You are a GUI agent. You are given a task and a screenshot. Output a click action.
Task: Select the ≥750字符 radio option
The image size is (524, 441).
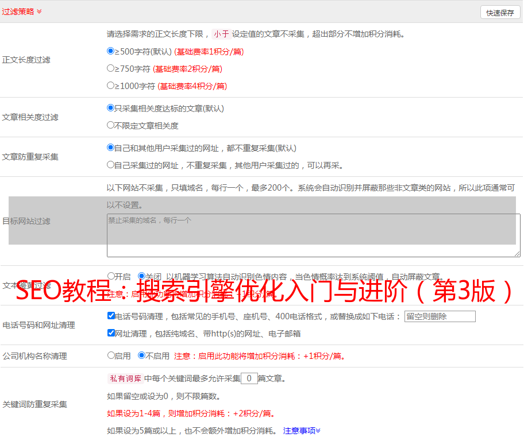(x=111, y=68)
